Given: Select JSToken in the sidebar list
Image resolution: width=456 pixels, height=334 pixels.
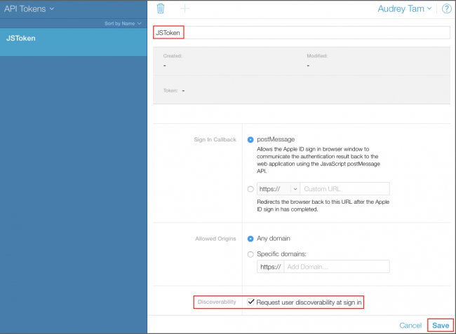Looking at the screenshot, I should click(x=73, y=42).
